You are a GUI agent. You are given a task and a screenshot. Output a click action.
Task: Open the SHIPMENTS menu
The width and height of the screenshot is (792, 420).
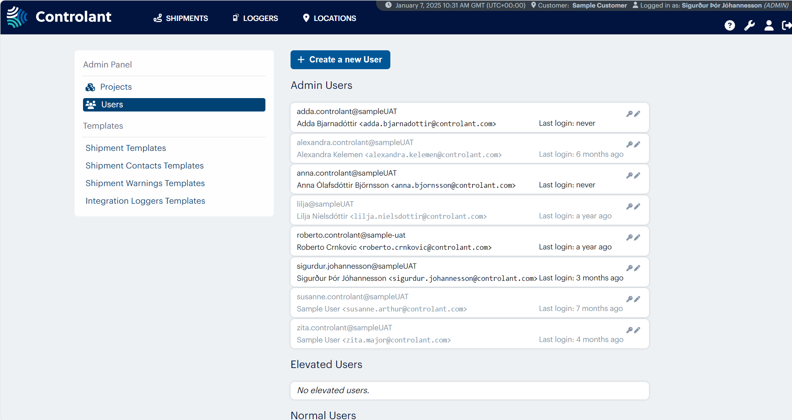coord(181,18)
